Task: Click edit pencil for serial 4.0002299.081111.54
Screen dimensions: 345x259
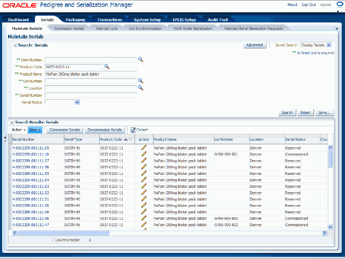Action: click(x=144, y=180)
